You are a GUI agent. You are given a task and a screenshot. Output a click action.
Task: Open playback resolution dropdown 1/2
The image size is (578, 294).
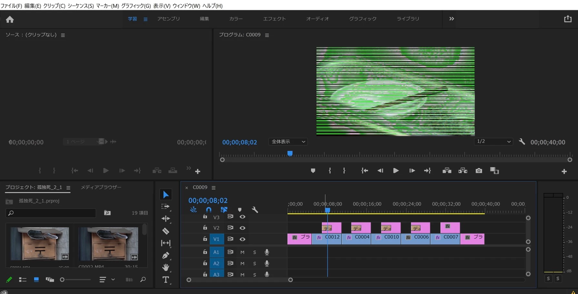tap(493, 142)
